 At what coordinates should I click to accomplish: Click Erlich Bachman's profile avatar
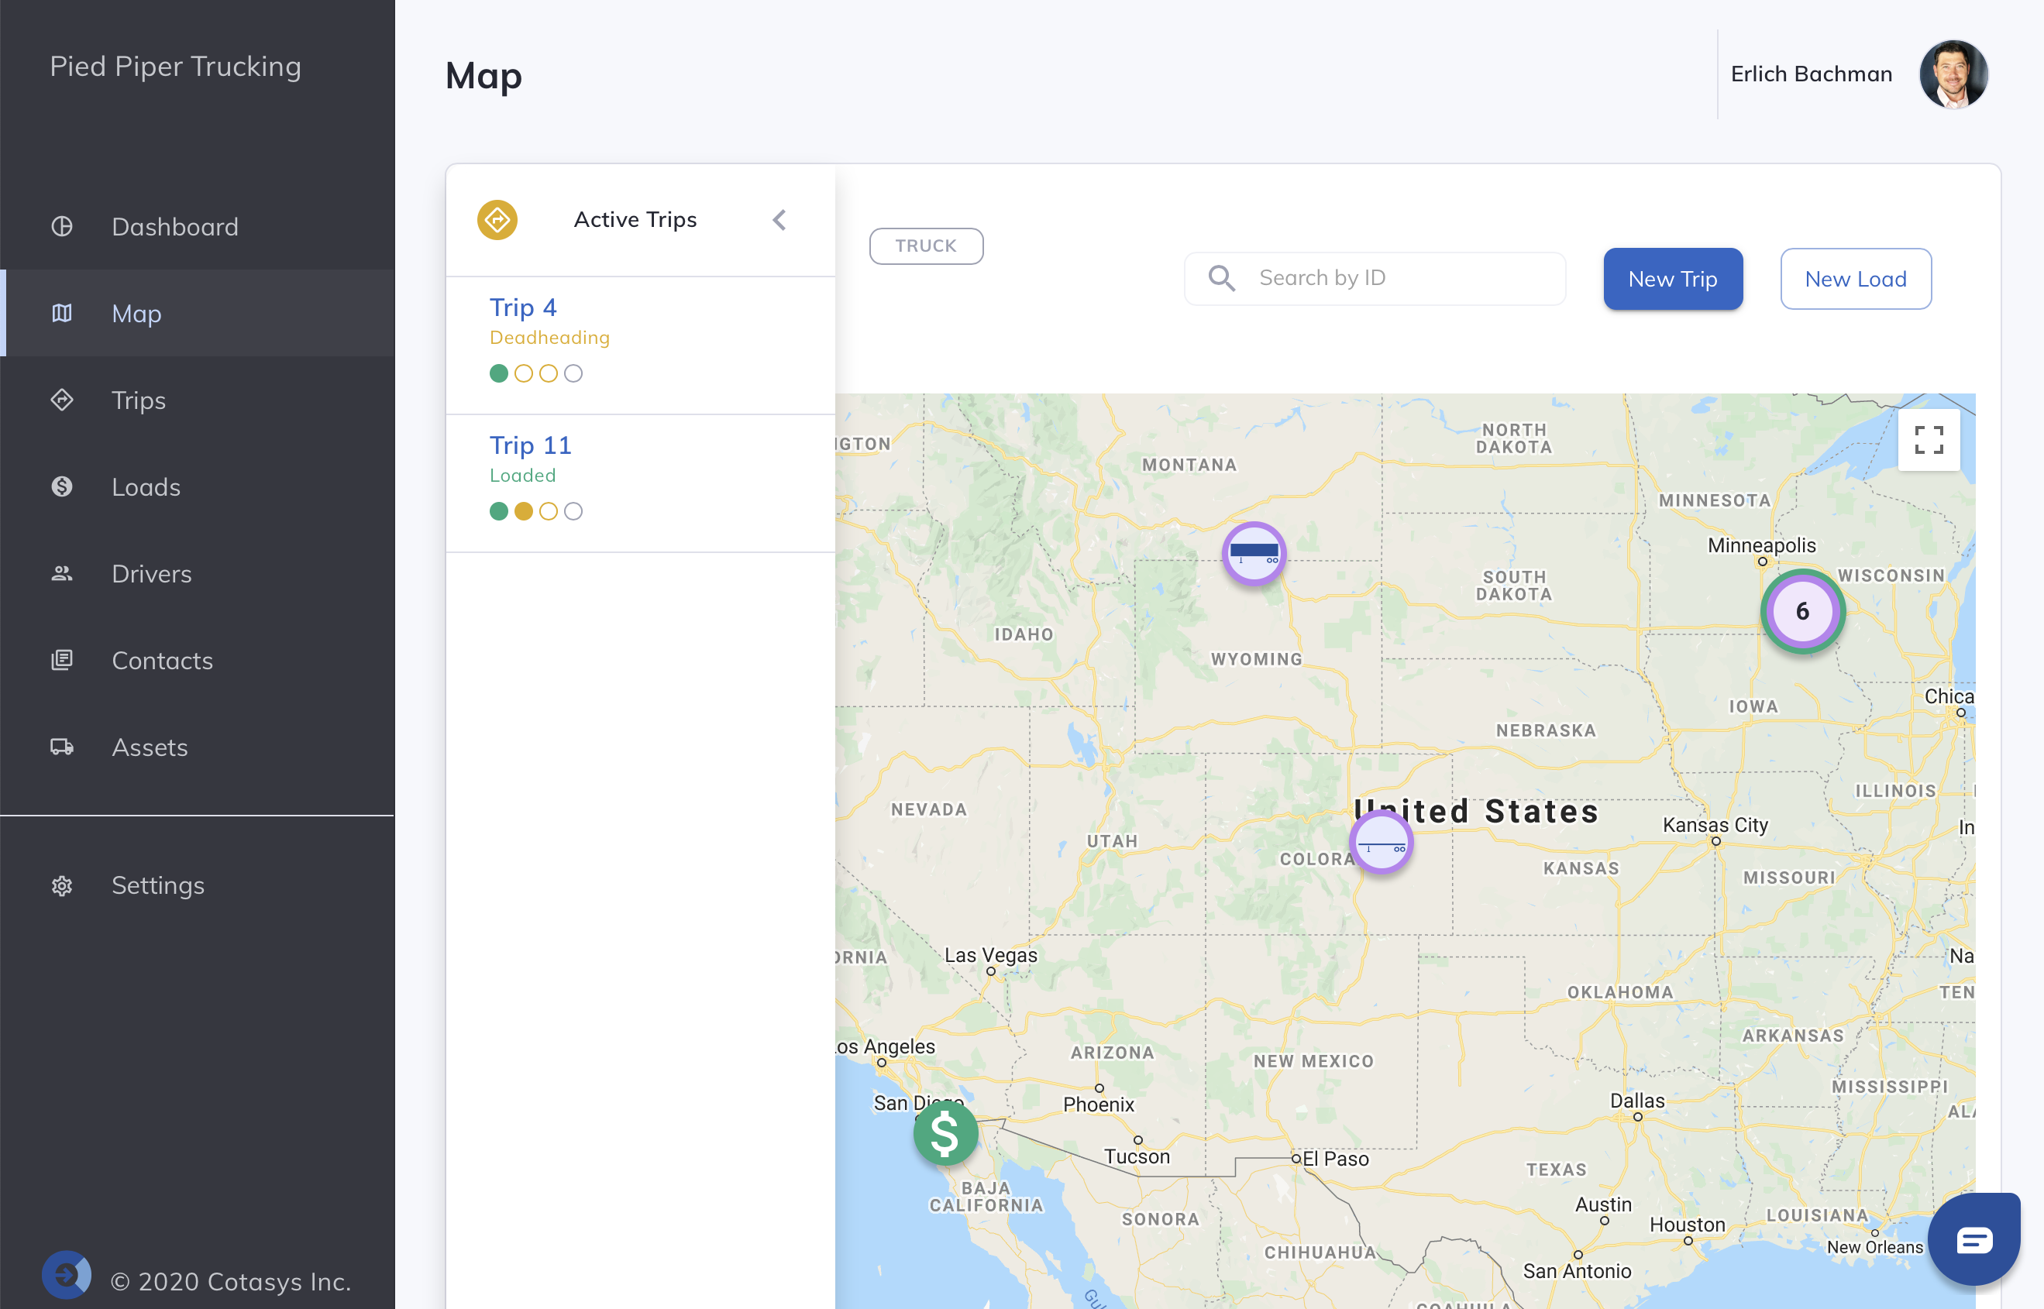(x=1953, y=75)
